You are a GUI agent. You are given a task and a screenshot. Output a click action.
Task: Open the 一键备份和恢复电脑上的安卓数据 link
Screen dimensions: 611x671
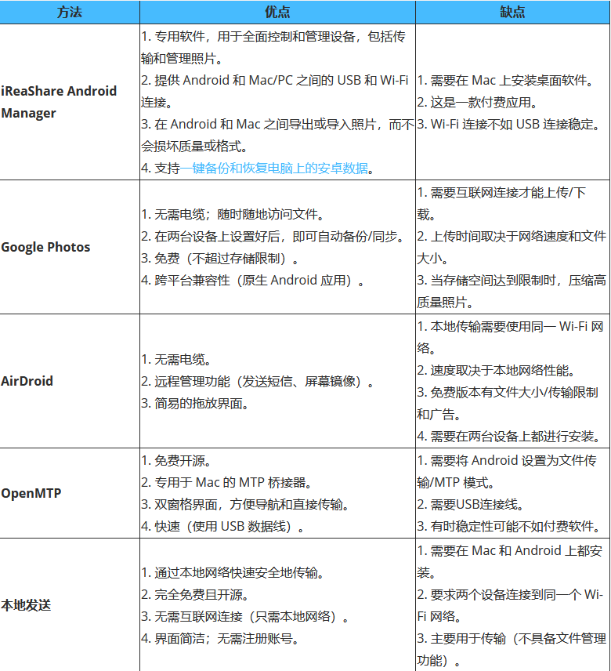pyautogui.click(x=274, y=169)
